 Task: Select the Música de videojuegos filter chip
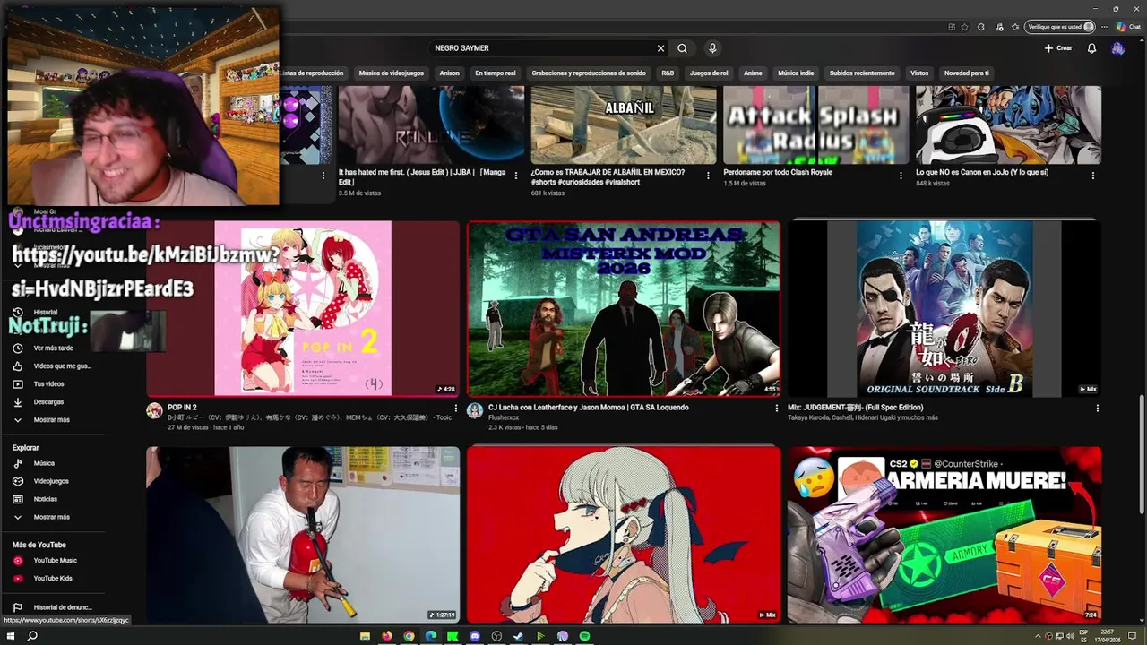(x=391, y=73)
